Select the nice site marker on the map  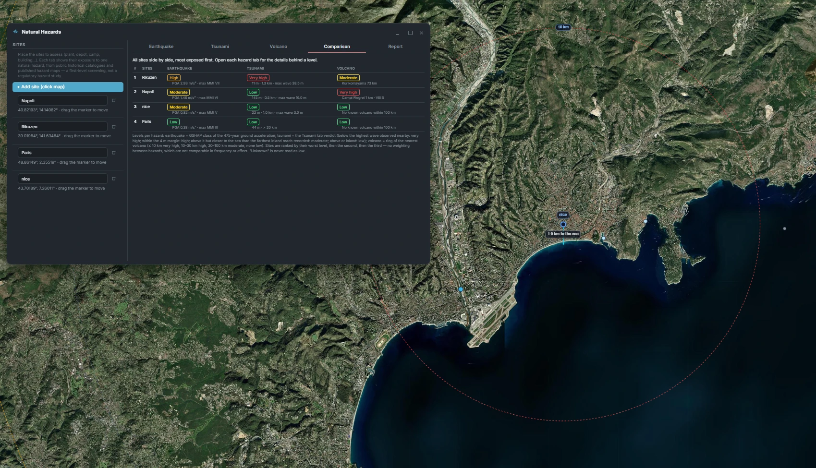coord(563,224)
